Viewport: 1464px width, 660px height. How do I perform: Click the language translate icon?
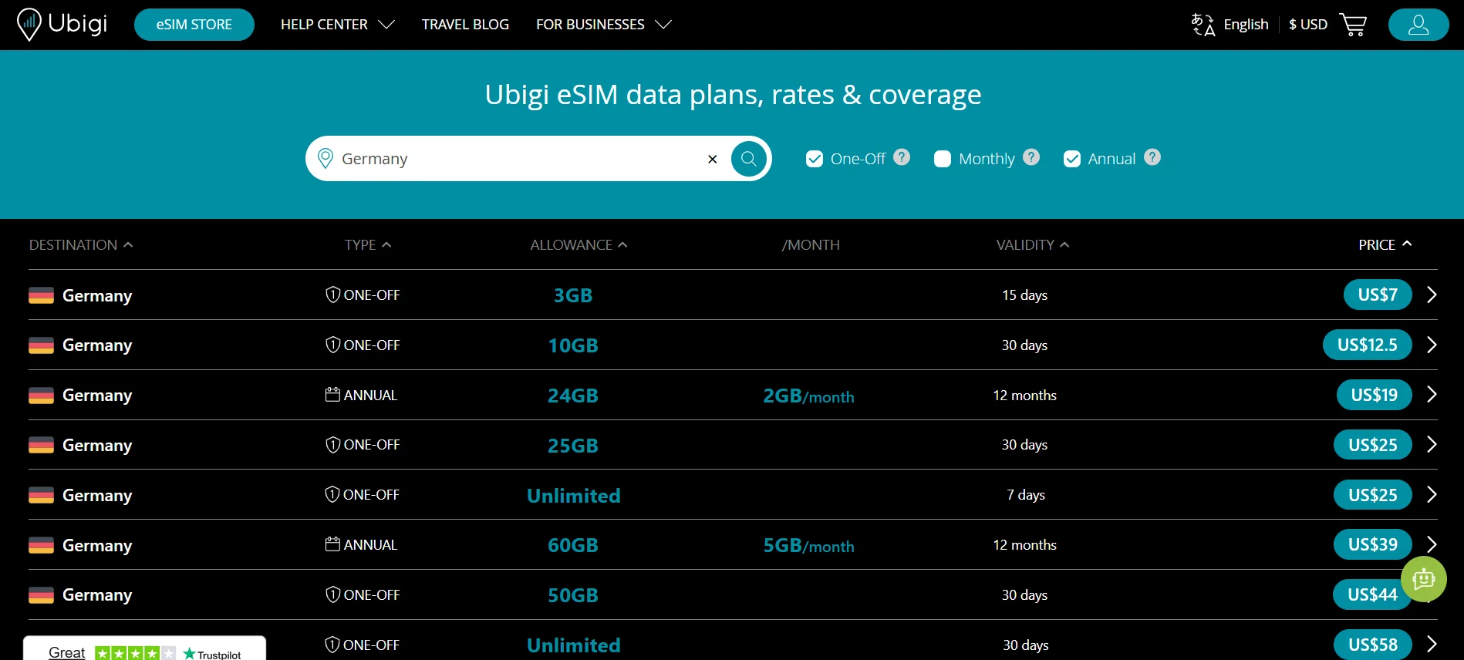(1203, 25)
